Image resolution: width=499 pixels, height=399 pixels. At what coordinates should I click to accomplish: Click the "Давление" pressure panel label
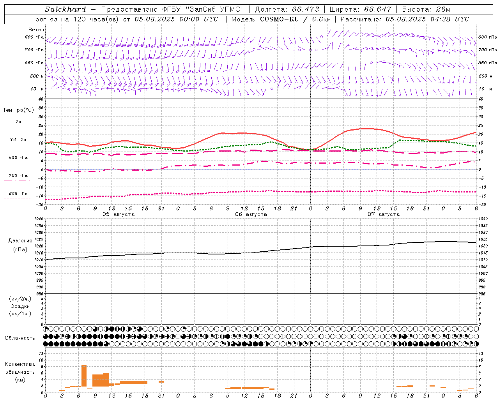[x=20, y=241]
